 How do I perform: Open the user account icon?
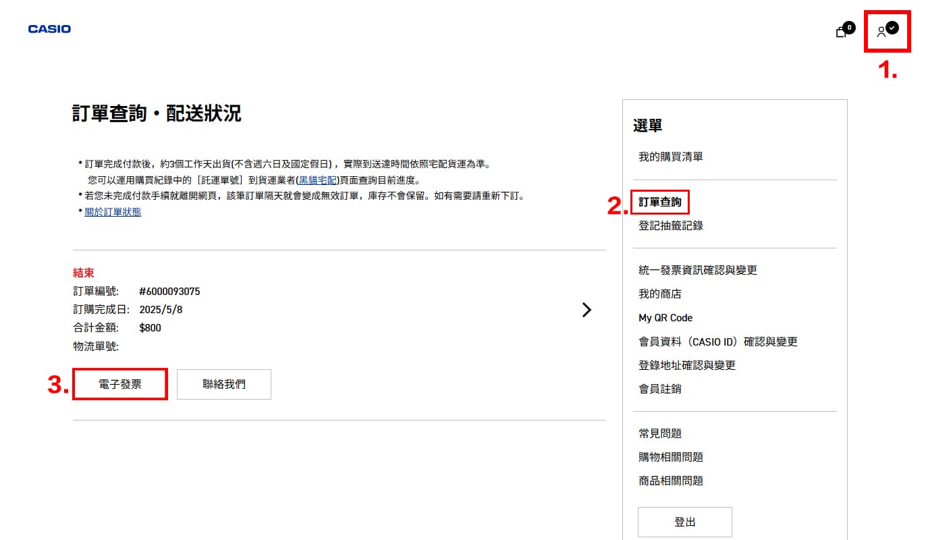tap(881, 32)
